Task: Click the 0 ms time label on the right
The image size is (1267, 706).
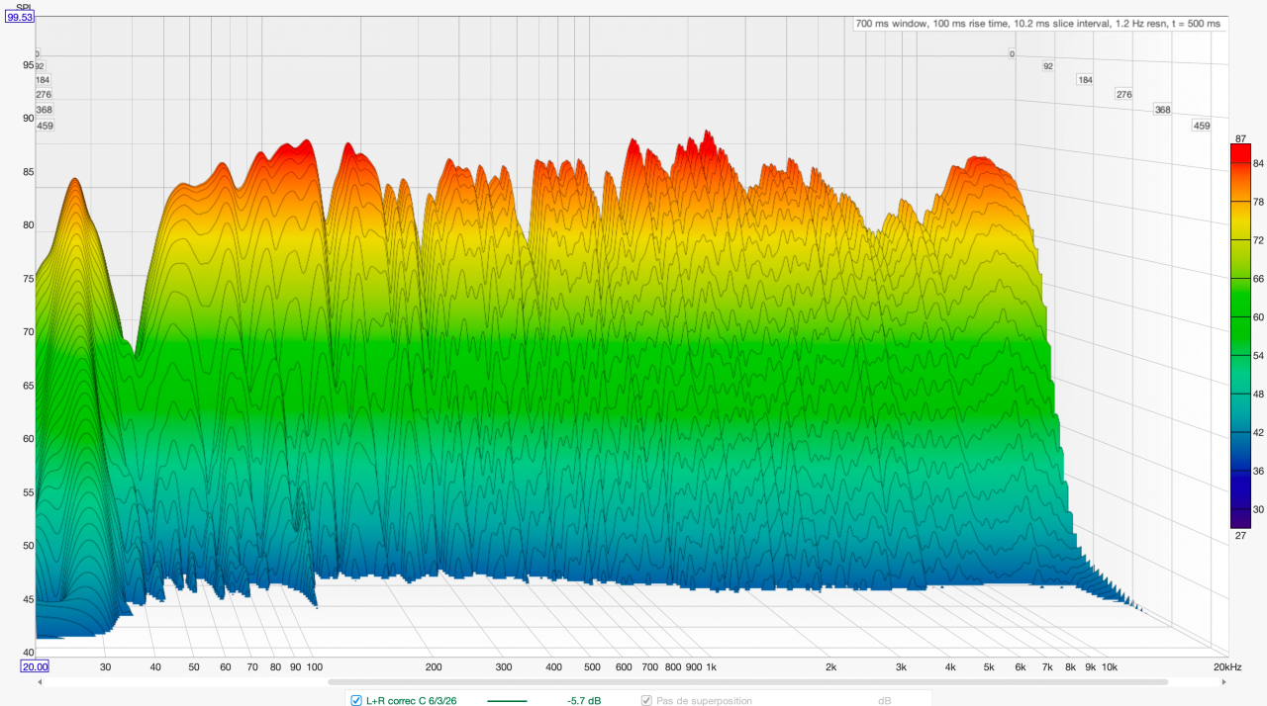Action: point(1012,54)
